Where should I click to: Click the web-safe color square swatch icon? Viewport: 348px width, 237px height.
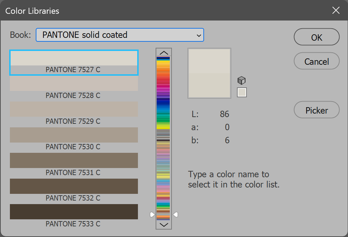[242, 92]
